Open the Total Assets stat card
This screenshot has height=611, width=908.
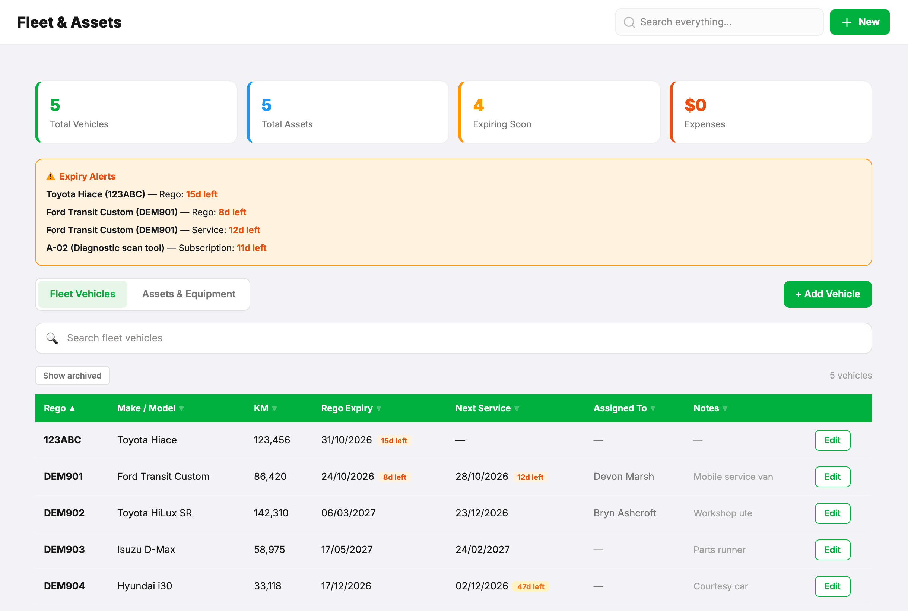[347, 112]
